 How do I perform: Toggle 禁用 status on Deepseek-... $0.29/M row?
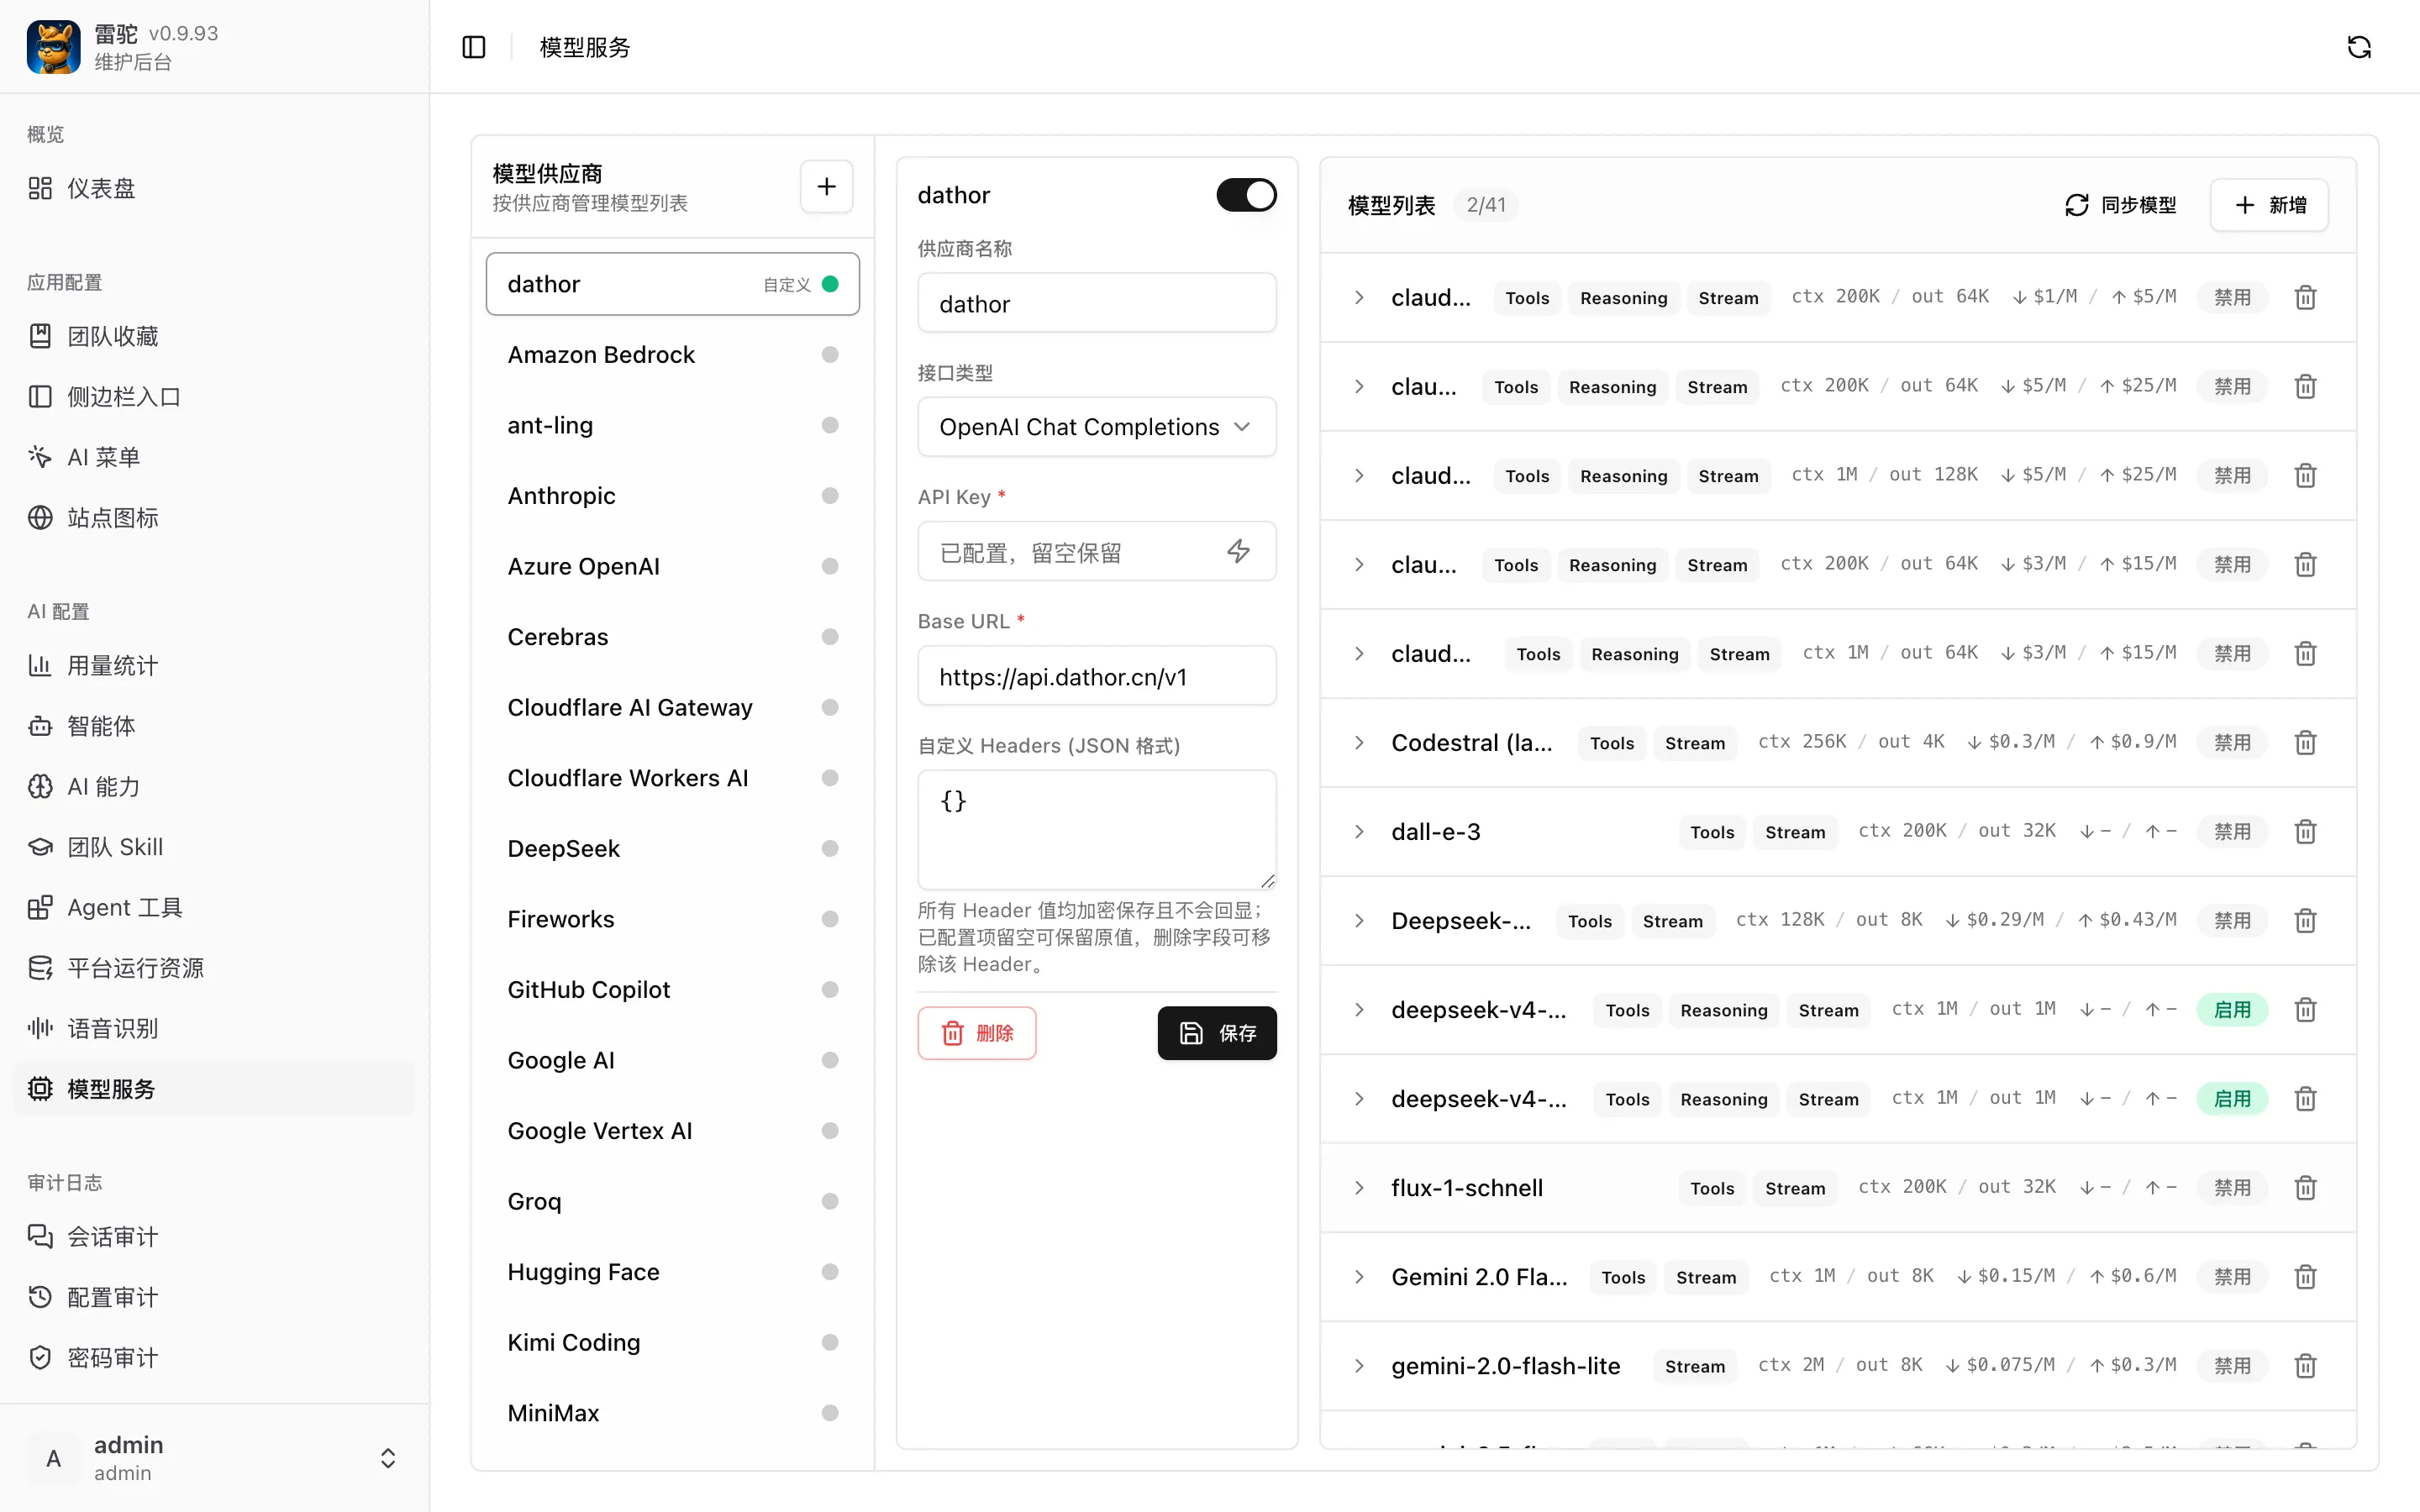(x=2232, y=921)
